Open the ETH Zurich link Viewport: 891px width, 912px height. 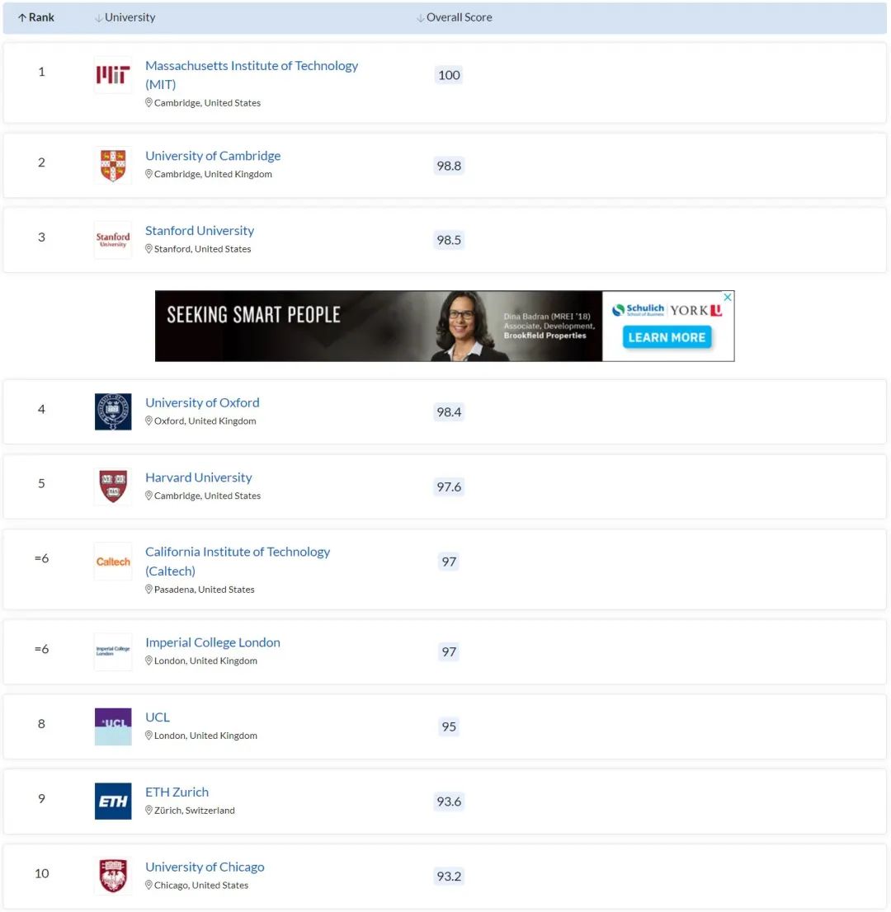pyautogui.click(x=177, y=792)
